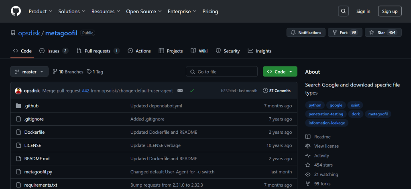Click the repository icon before opsdisk

tap(13, 33)
